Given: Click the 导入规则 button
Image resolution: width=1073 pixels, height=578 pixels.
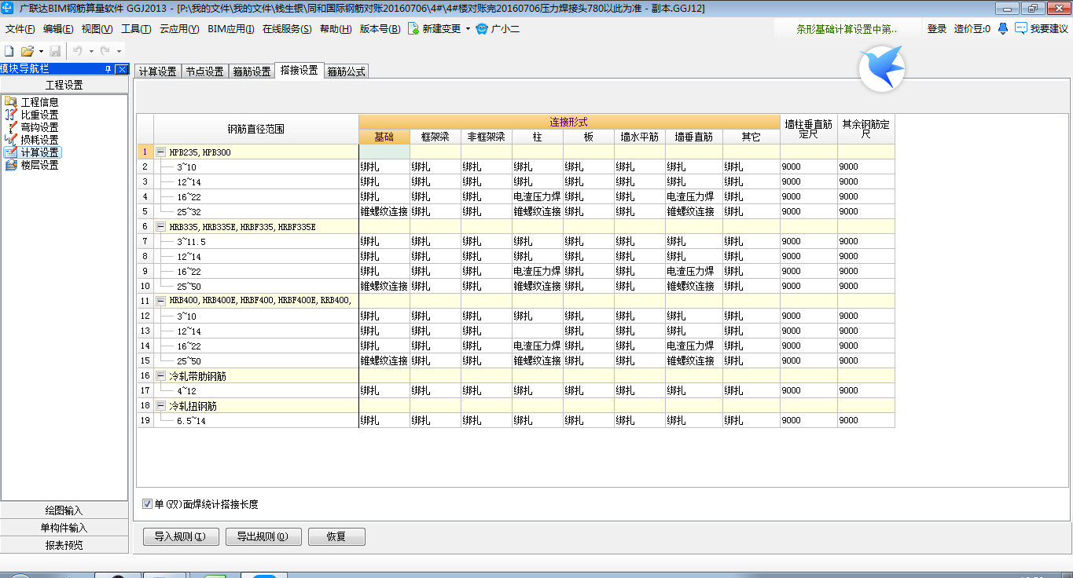Looking at the screenshot, I should tap(180, 537).
